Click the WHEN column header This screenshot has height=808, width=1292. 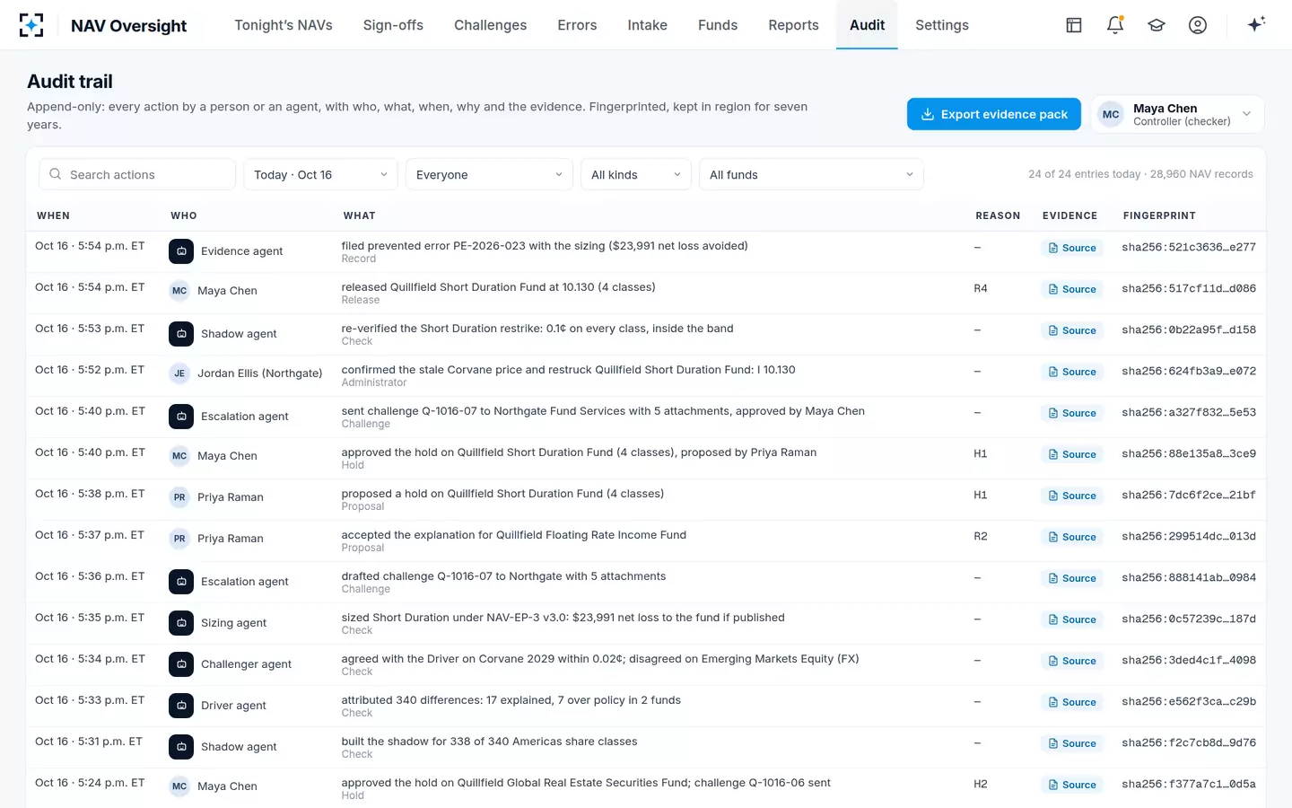53,215
